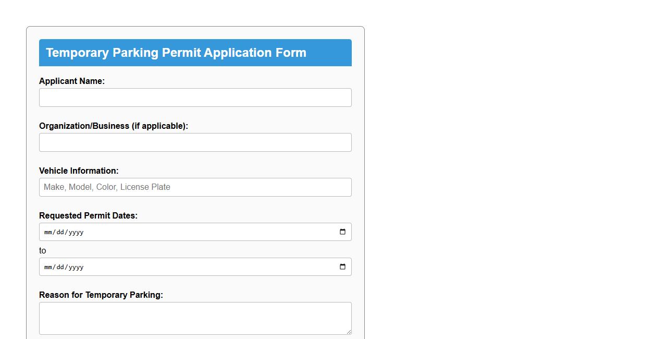Open the calendar picker for the end date
The width and height of the screenshot is (666, 339).
pos(342,267)
